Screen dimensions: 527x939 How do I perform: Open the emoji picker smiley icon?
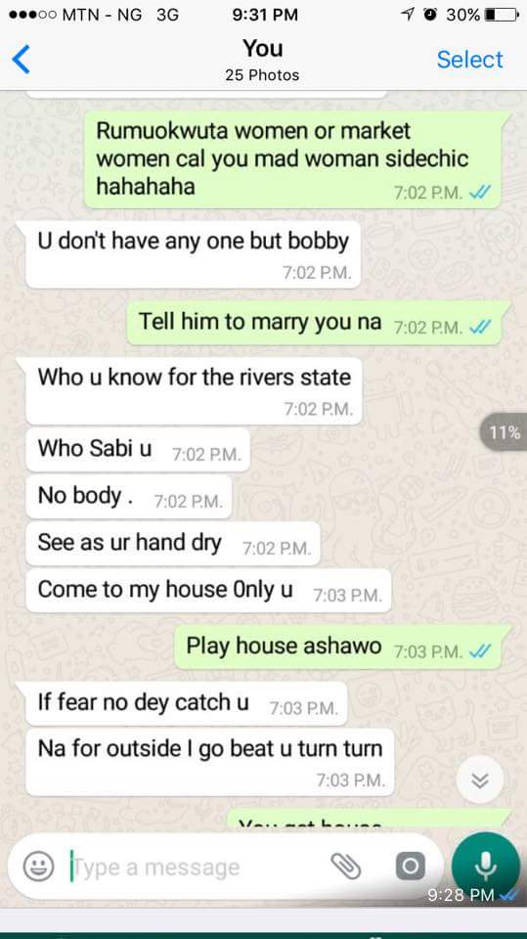[x=39, y=867]
